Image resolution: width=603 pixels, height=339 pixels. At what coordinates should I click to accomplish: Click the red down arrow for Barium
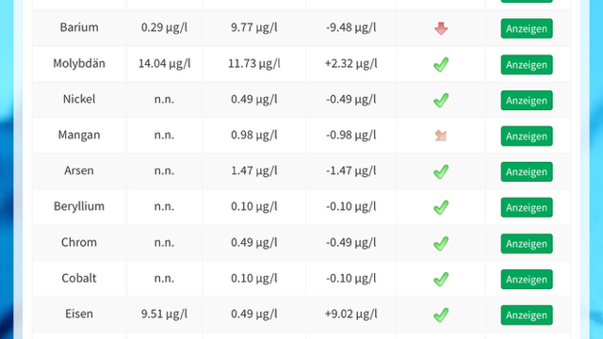coord(441,28)
